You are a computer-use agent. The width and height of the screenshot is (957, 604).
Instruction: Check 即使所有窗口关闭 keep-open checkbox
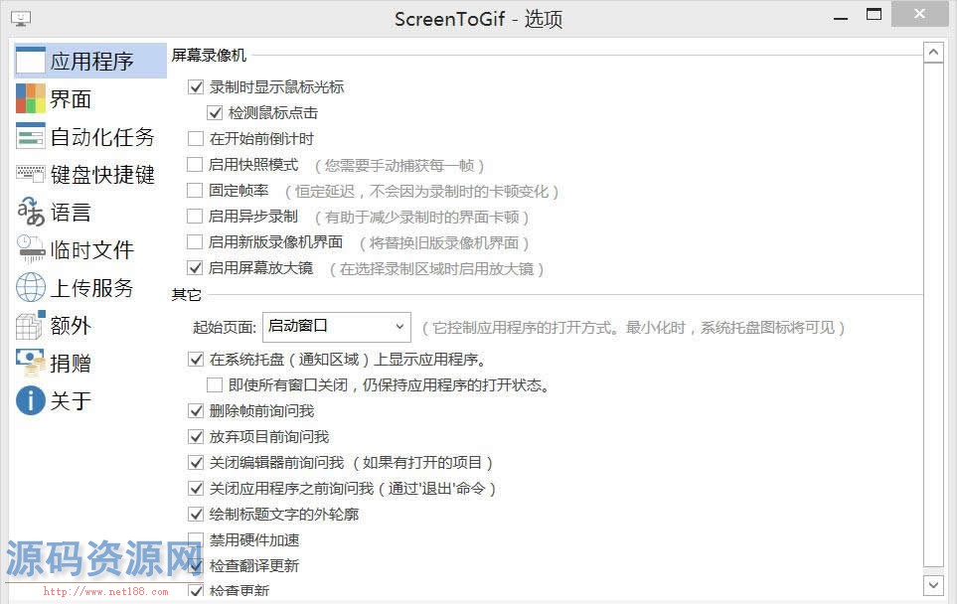215,385
